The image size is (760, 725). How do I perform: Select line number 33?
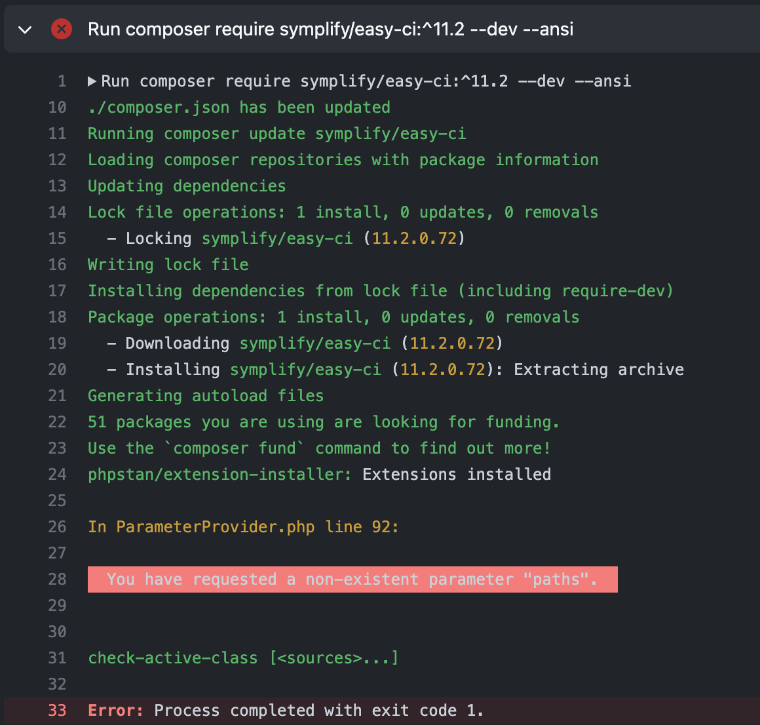(57, 710)
